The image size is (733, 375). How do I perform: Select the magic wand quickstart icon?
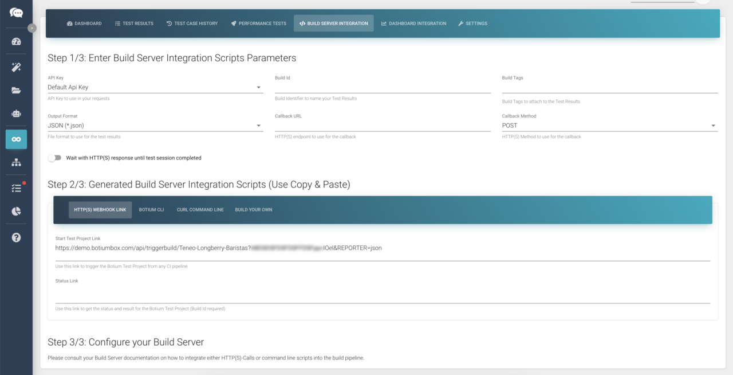(x=16, y=67)
